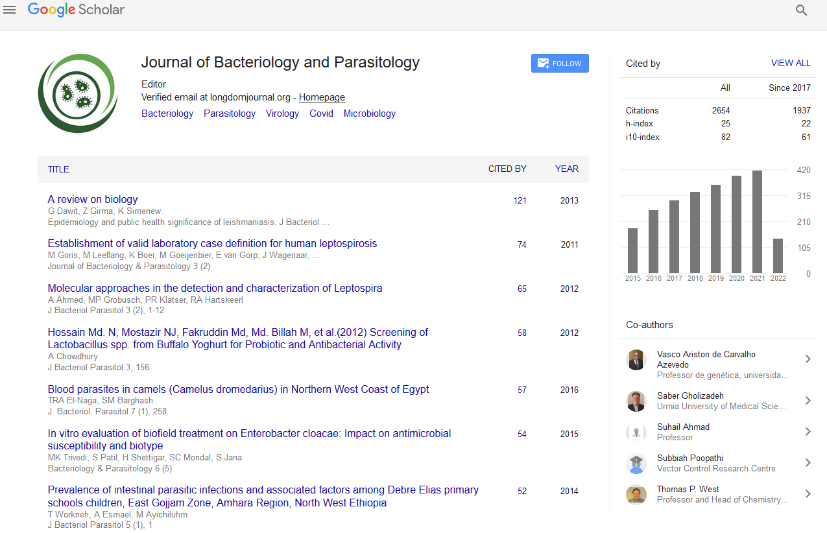Open co-author Suhail Ahmad's profile
Viewport: 827px width, 533px height.
683,427
